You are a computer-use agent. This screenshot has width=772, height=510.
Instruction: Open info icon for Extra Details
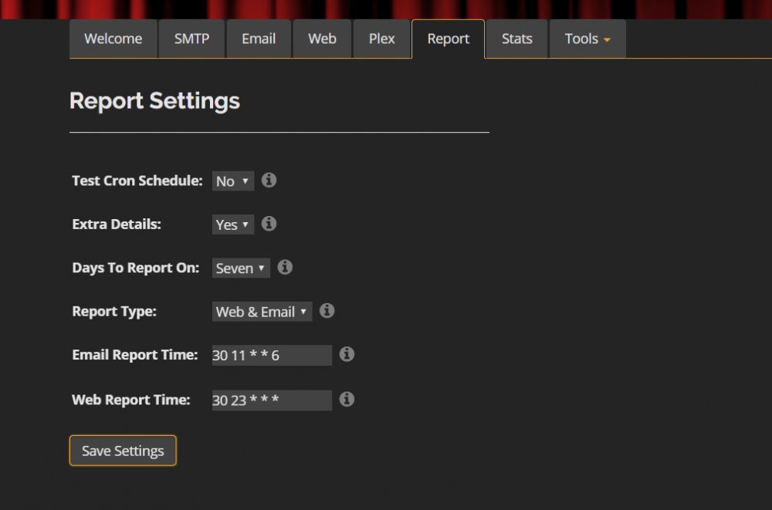[269, 224]
